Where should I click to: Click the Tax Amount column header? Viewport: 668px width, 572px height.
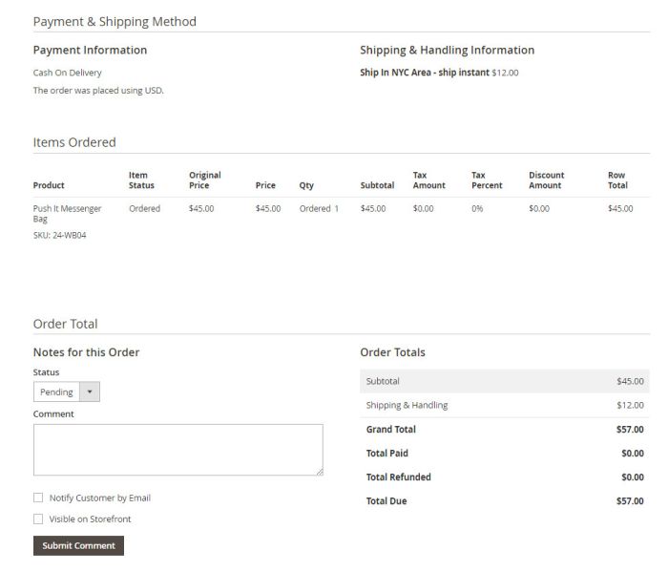429,180
